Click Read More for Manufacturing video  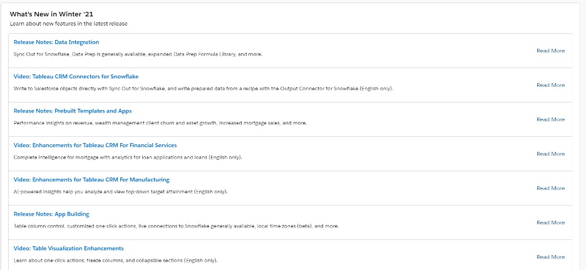(550, 188)
